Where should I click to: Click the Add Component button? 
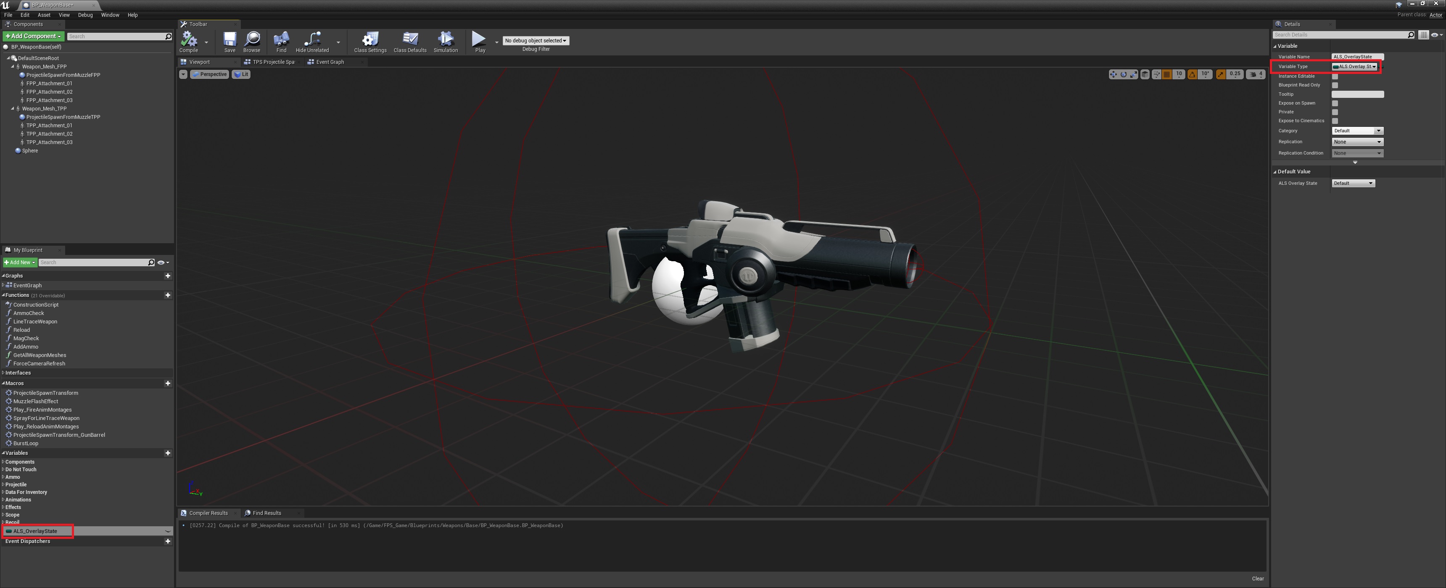click(33, 37)
